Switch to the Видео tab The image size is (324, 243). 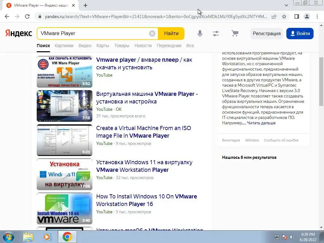[85, 46]
